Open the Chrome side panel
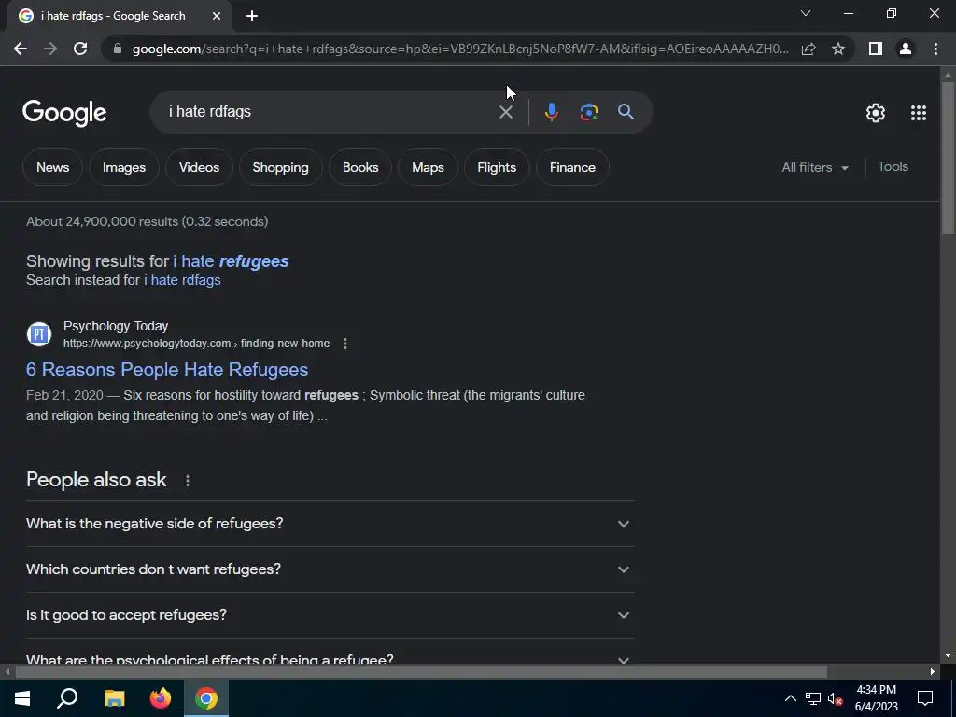 tap(876, 49)
